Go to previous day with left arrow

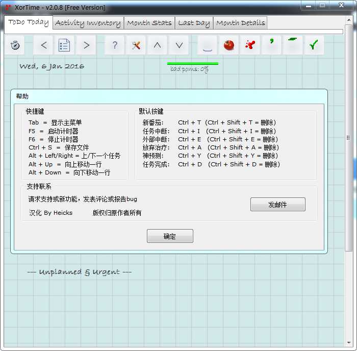coord(44,45)
